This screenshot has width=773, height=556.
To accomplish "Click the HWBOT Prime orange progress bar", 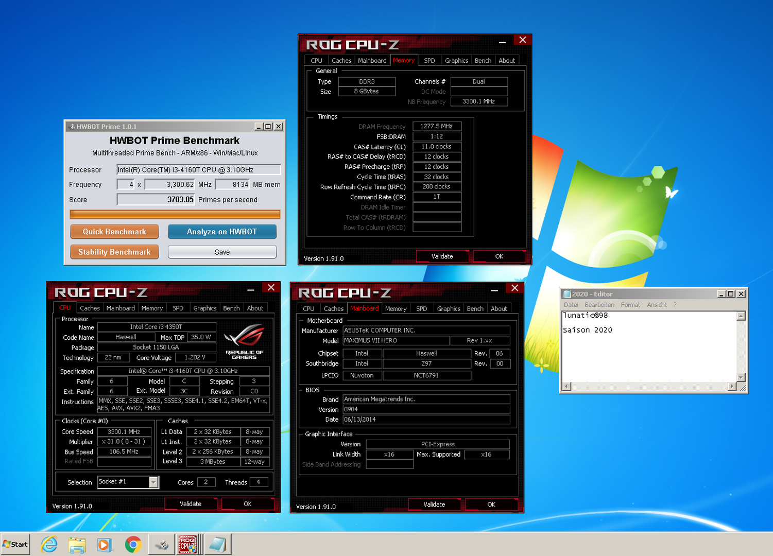I will click(x=175, y=214).
